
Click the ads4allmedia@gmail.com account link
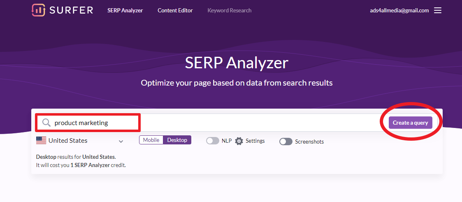coord(399,10)
